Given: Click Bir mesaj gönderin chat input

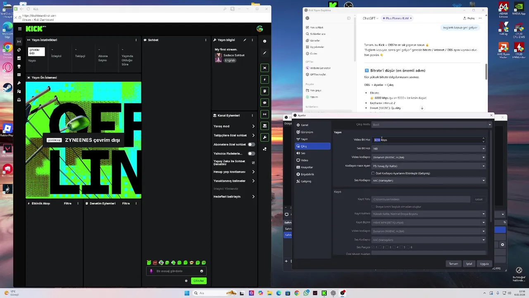Looking at the screenshot, I should tap(176, 271).
